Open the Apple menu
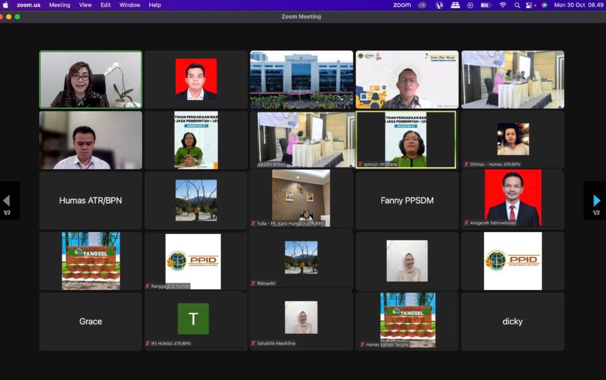Image resolution: width=606 pixels, height=380 pixels. tap(6, 5)
